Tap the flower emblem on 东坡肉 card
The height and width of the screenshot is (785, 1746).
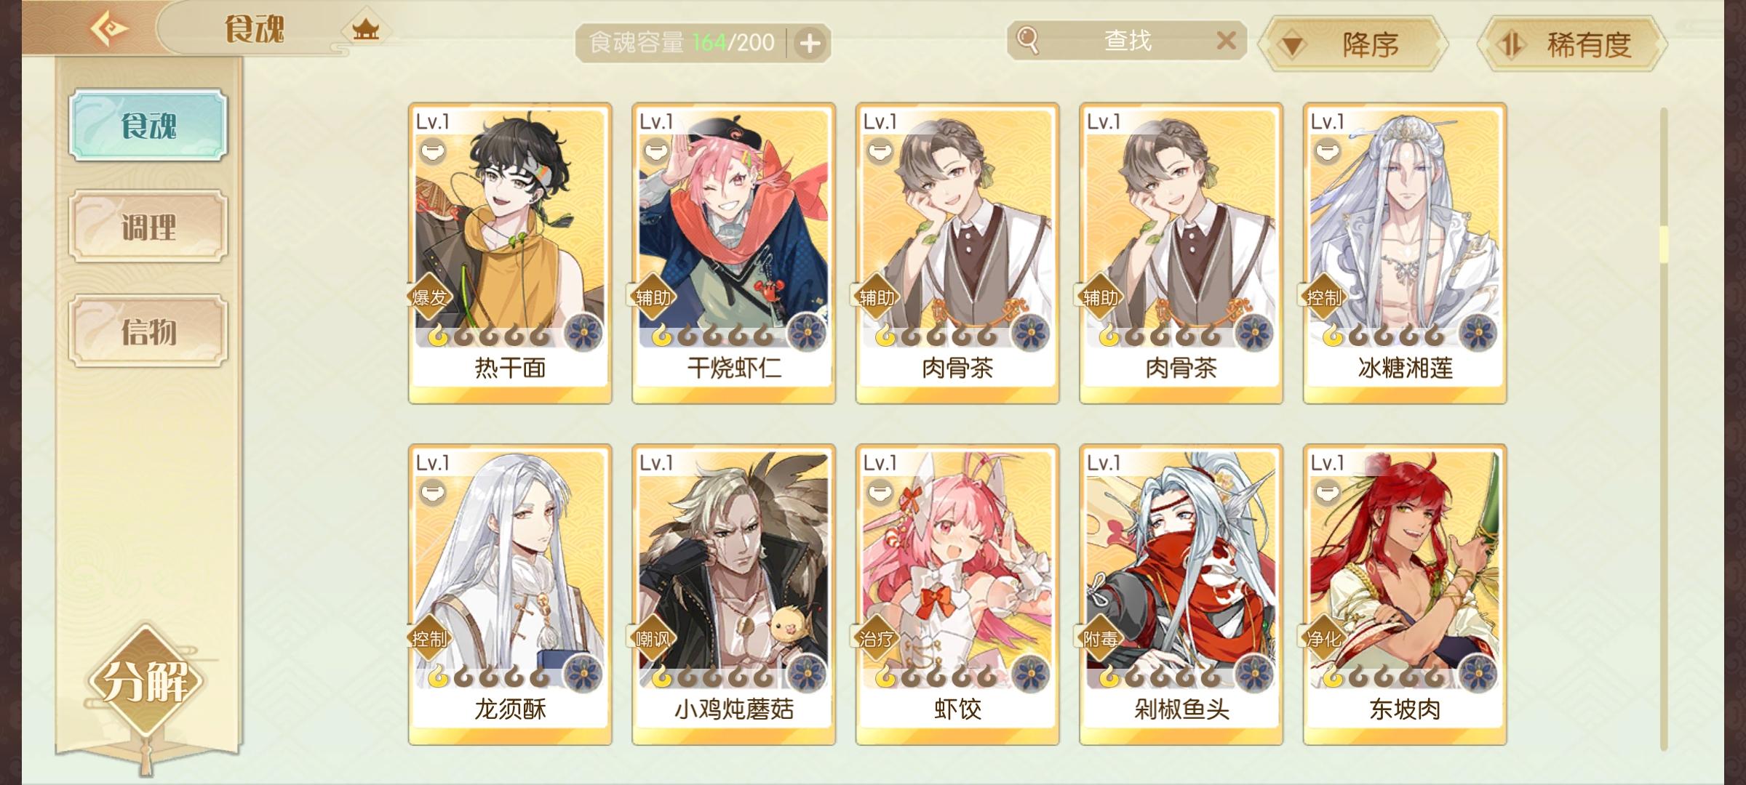click(1478, 675)
